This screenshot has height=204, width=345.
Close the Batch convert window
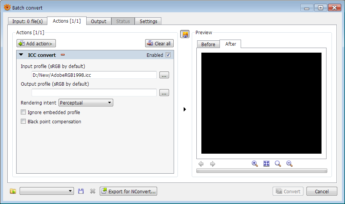(335, 8)
